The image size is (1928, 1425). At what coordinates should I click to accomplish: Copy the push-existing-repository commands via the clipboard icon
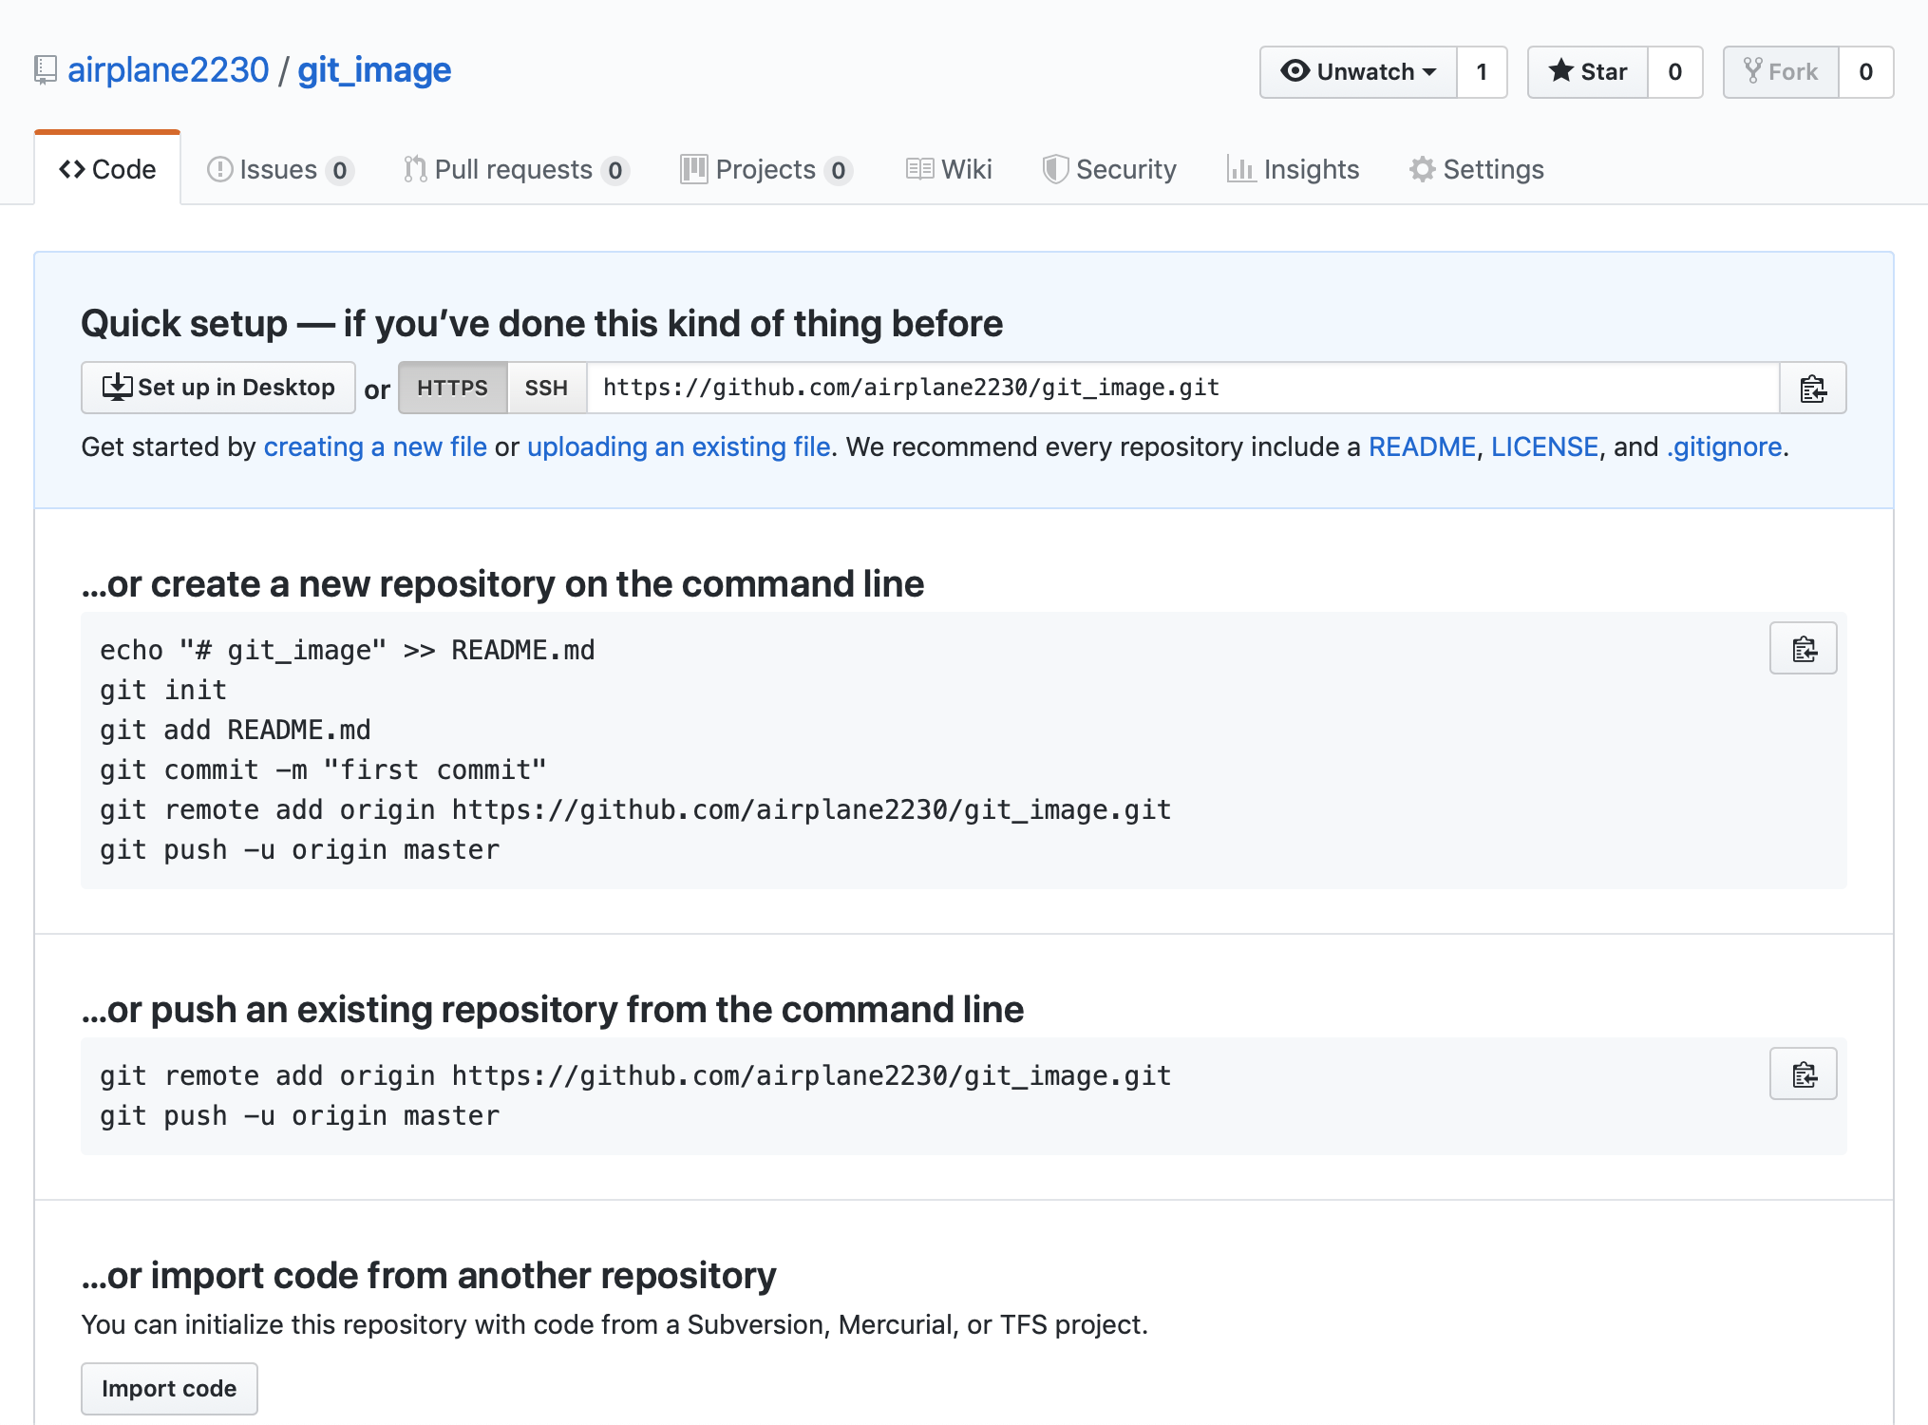[x=1804, y=1074]
